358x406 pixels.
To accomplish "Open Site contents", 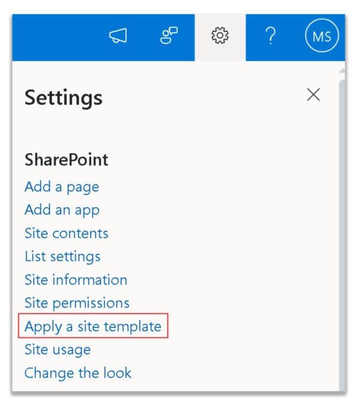I will tap(66, 233).
